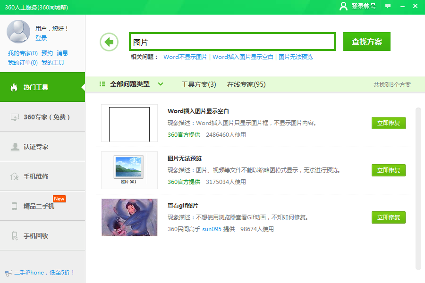Click the user avatar picture

(18, 32)
